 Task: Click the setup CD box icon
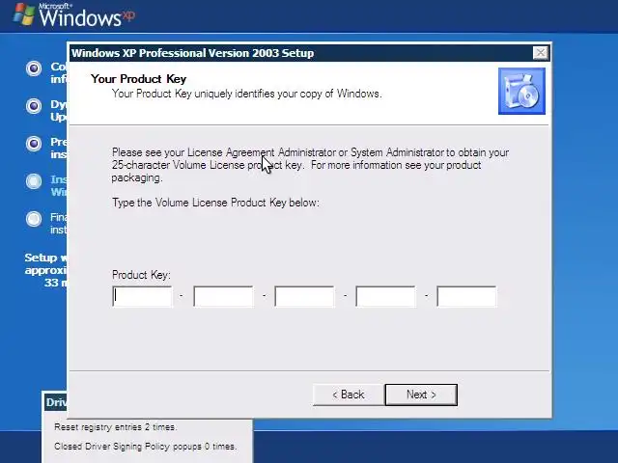pos(521,91)
